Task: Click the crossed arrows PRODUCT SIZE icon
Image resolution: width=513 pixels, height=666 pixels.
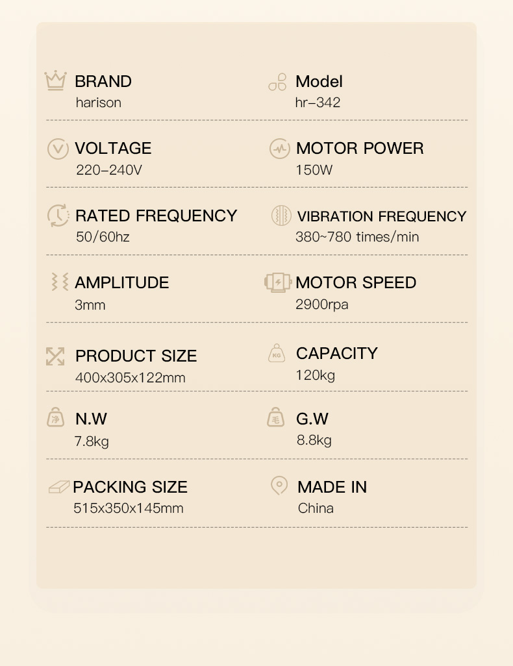Action: tap(55, 356)
